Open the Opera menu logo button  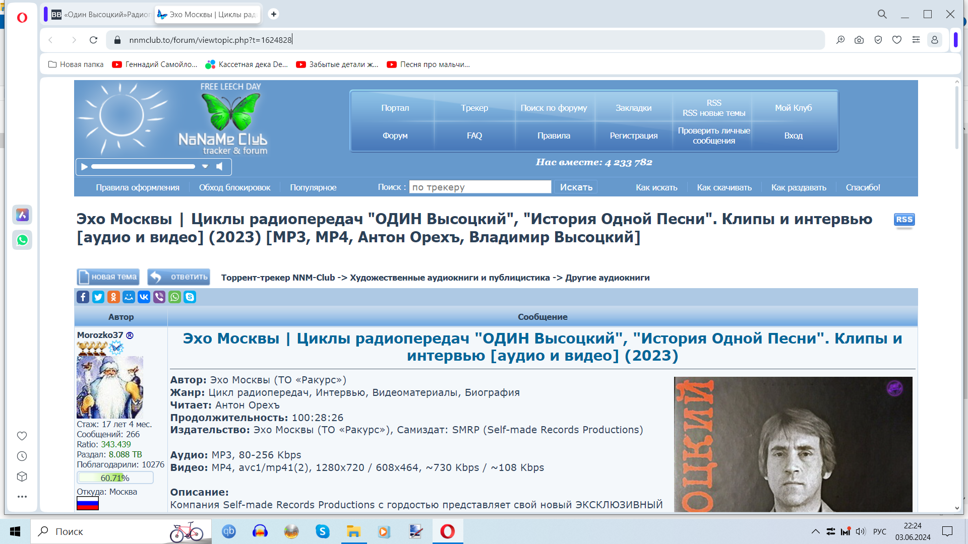pos(22,18)
